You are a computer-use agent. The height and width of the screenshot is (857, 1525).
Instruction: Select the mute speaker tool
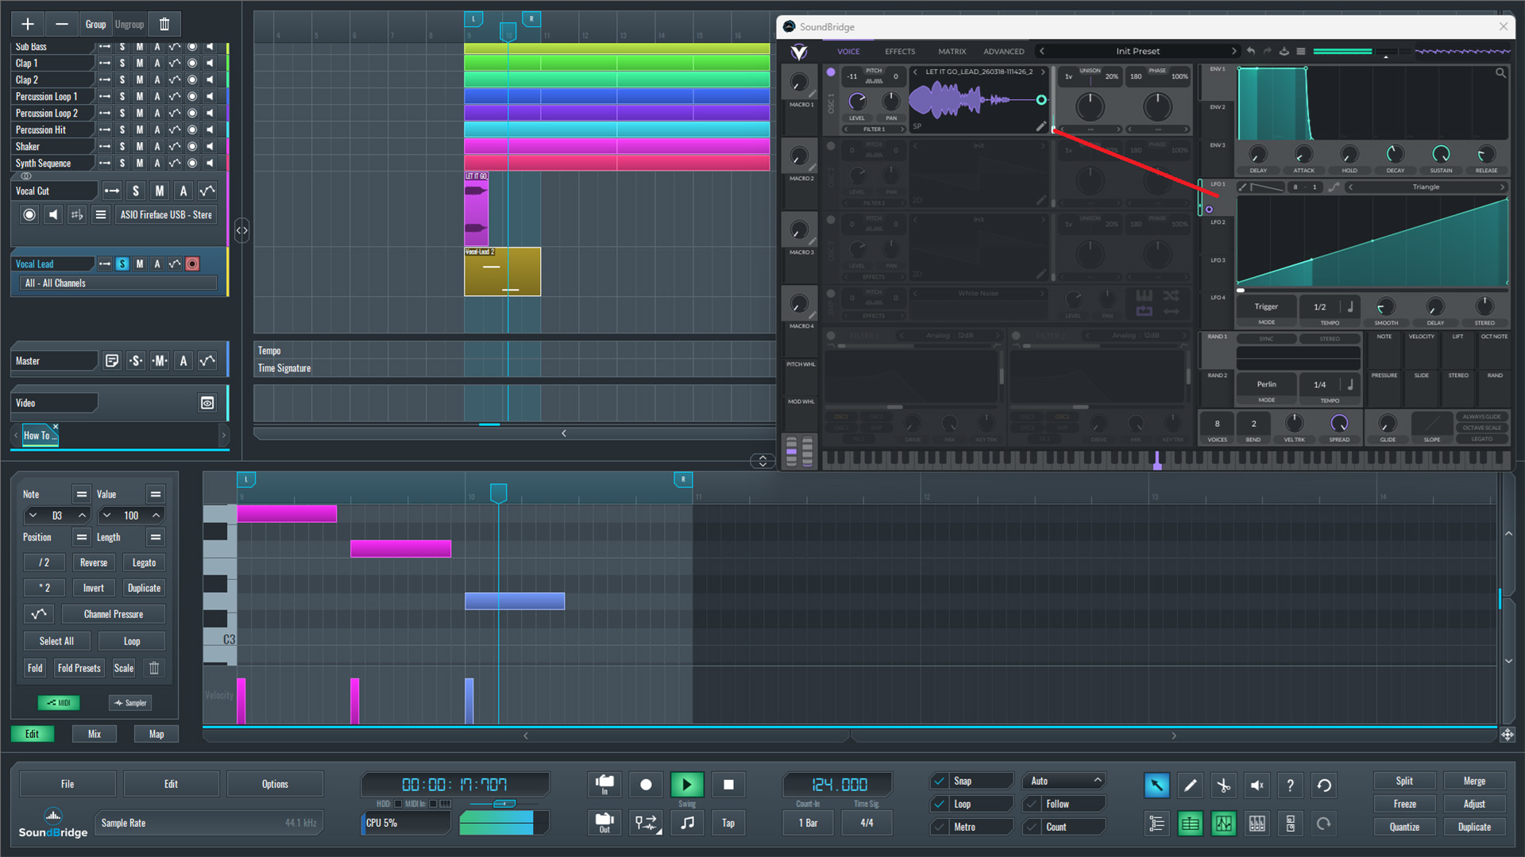tap(1257, 785)
